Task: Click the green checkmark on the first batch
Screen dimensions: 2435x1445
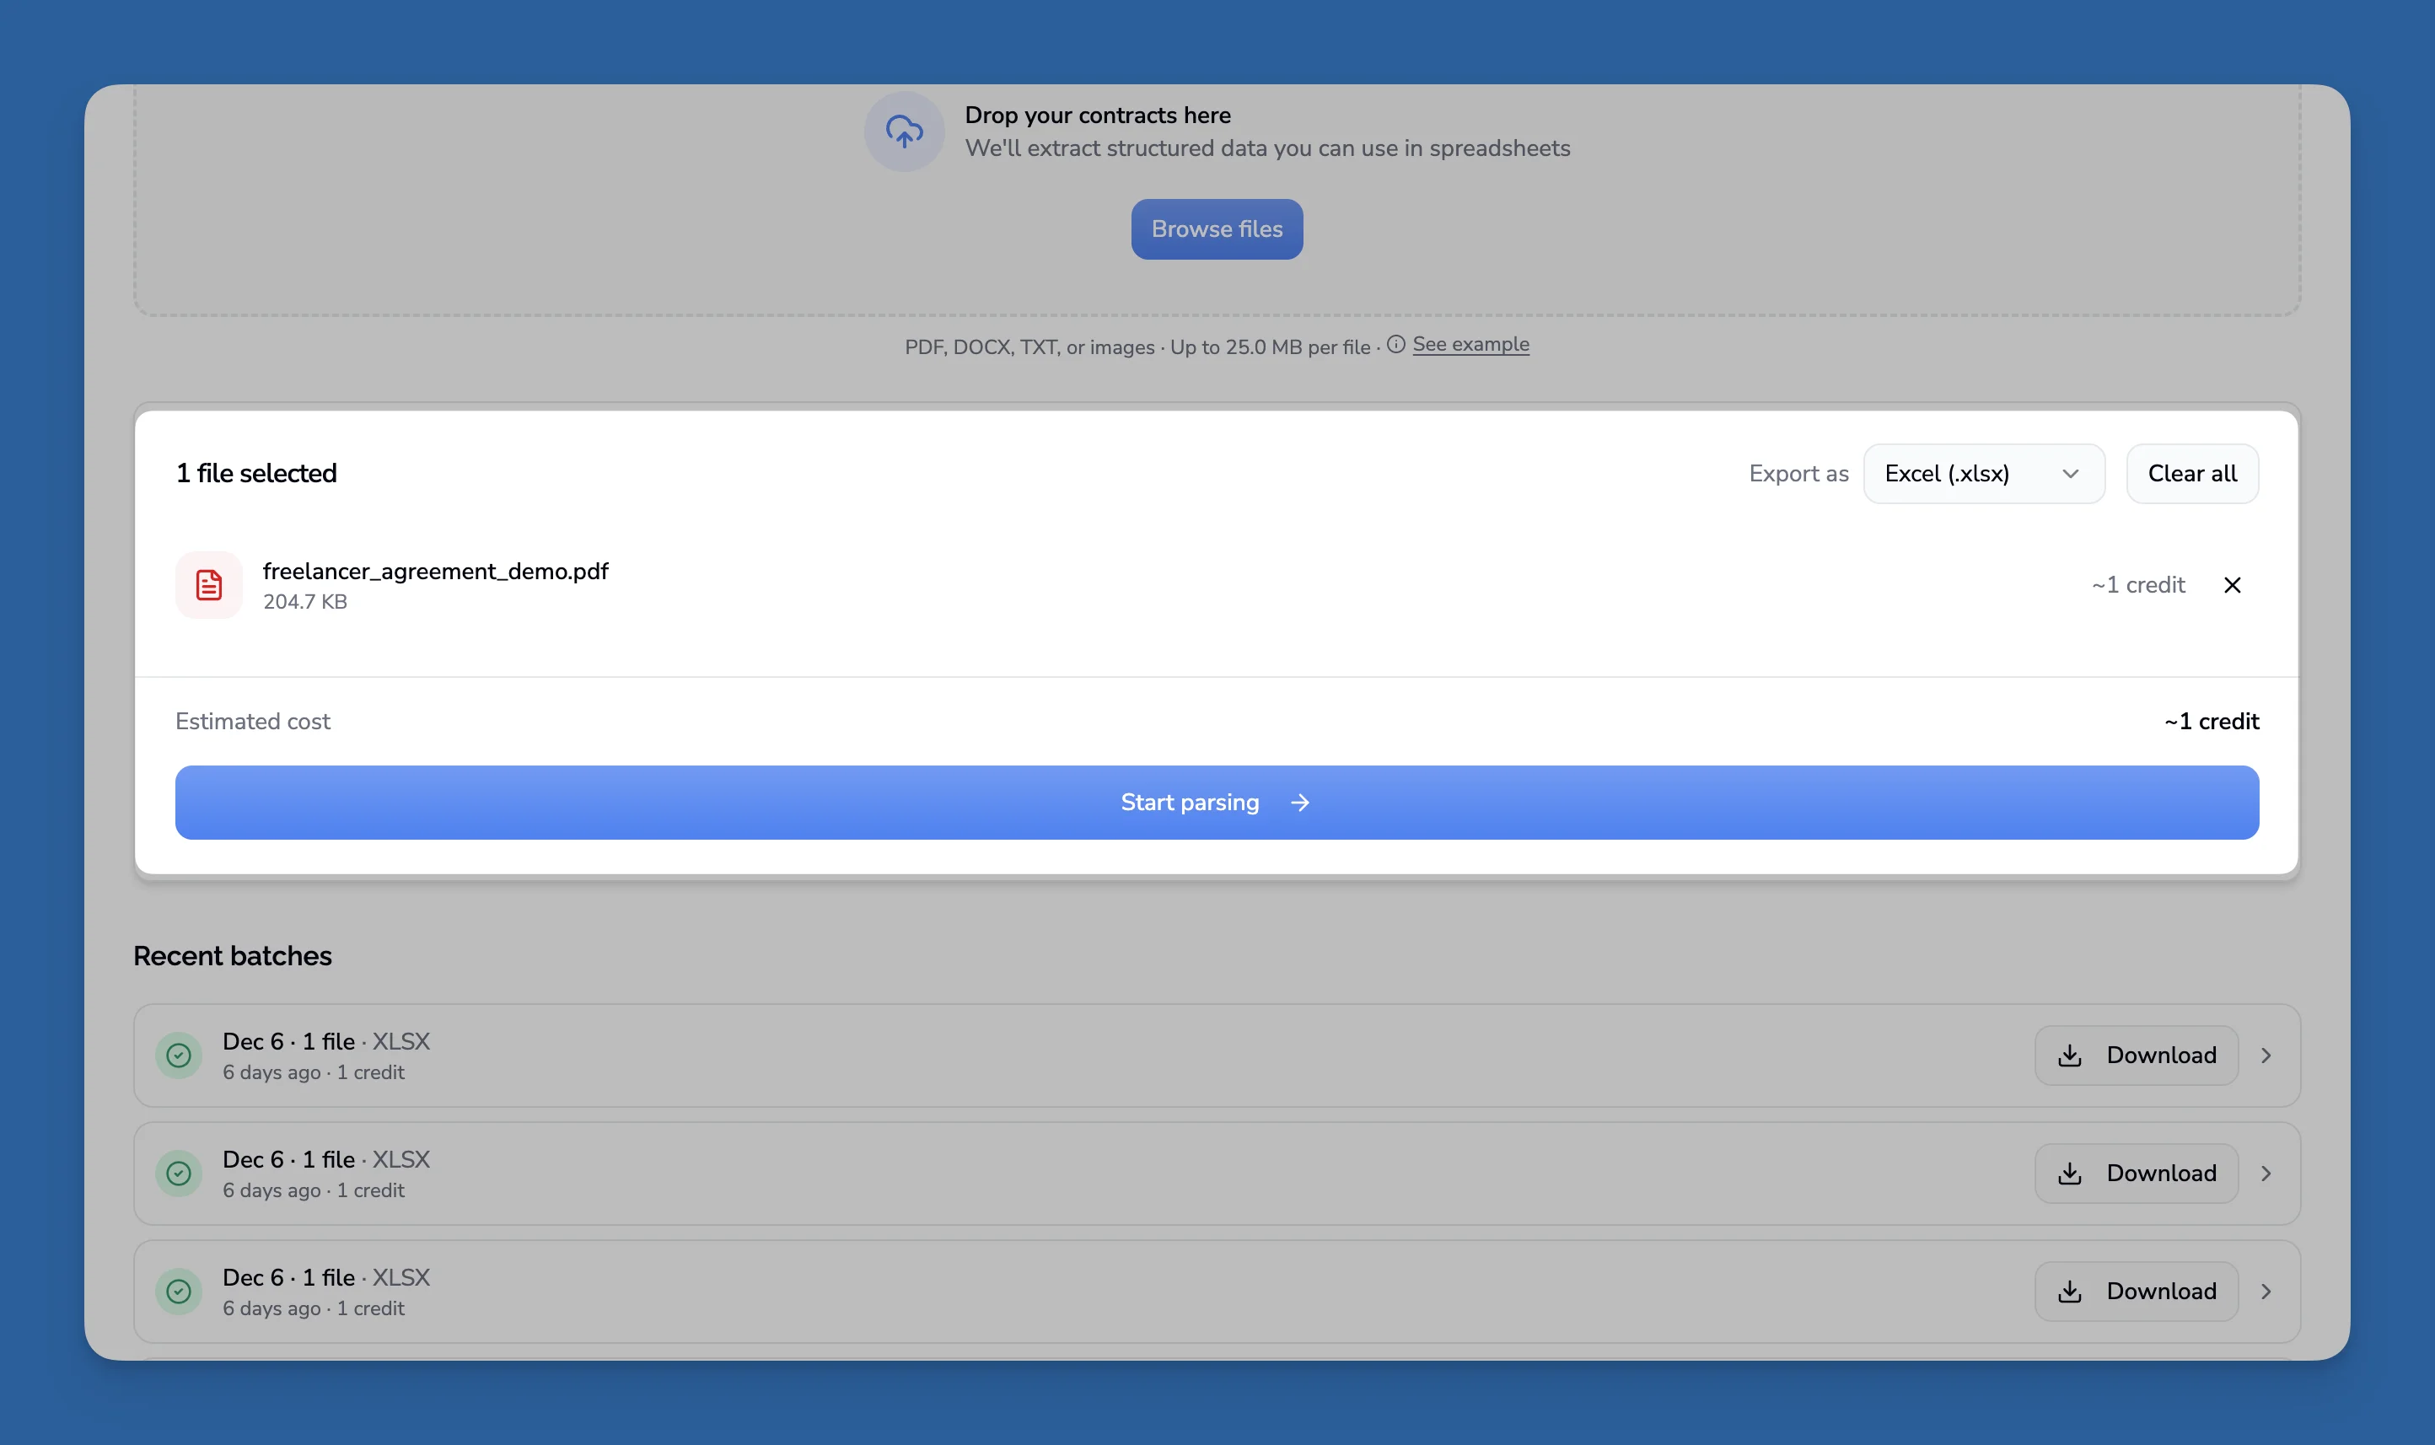Action: (178, 1055)
